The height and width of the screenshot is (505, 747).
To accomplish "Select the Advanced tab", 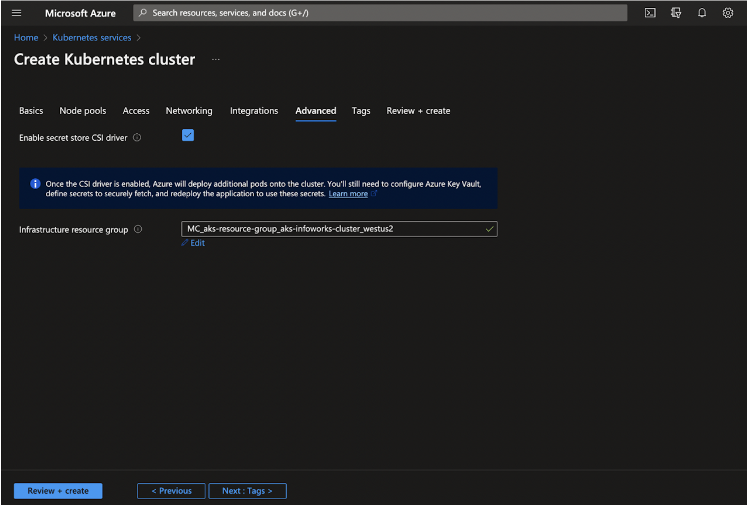I will 316,111.
